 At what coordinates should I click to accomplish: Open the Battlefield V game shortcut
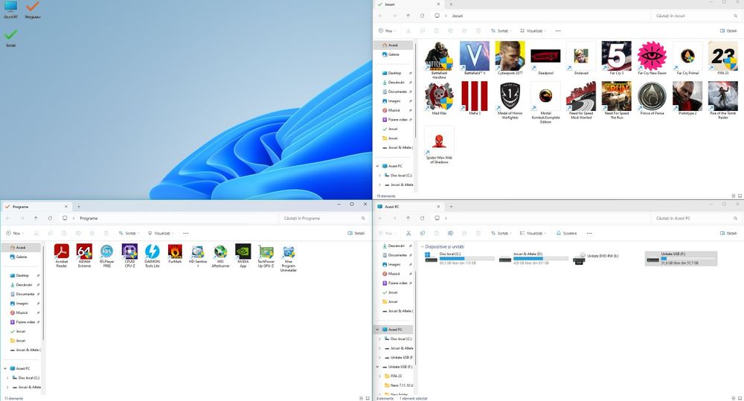click(475, 58)
